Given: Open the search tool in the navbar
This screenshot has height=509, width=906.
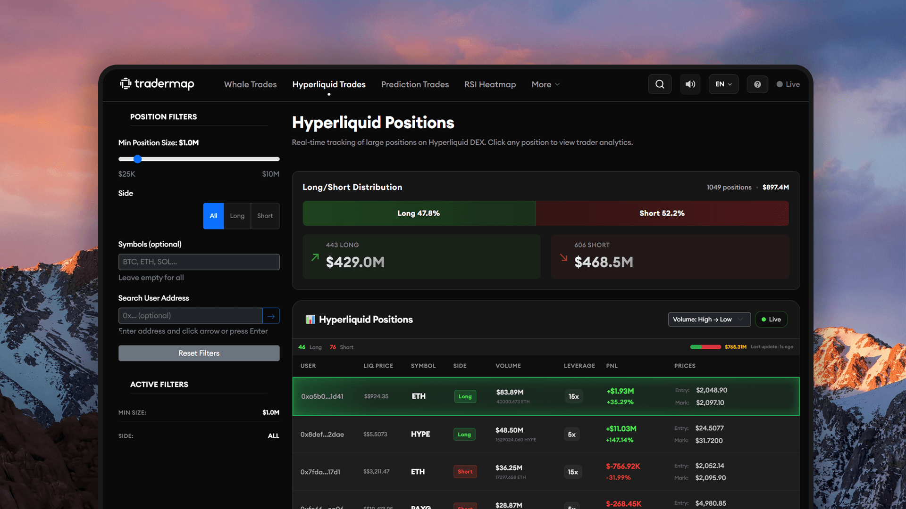Looking at the screenshot, I should coord(660,84).
